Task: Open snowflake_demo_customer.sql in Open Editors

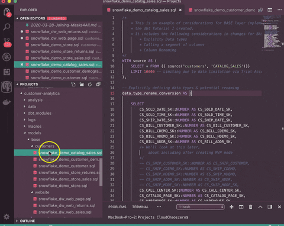Action: pos(58,78)
